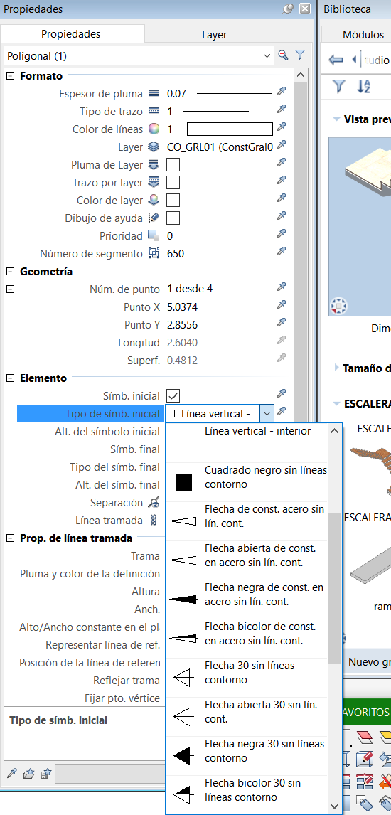Viewport: 391px width, 815px height.
Task: Collapse the Geometría section
Action: (x=11, y=272)
